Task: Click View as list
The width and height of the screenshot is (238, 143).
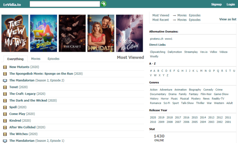Action: tap(228, 19)
